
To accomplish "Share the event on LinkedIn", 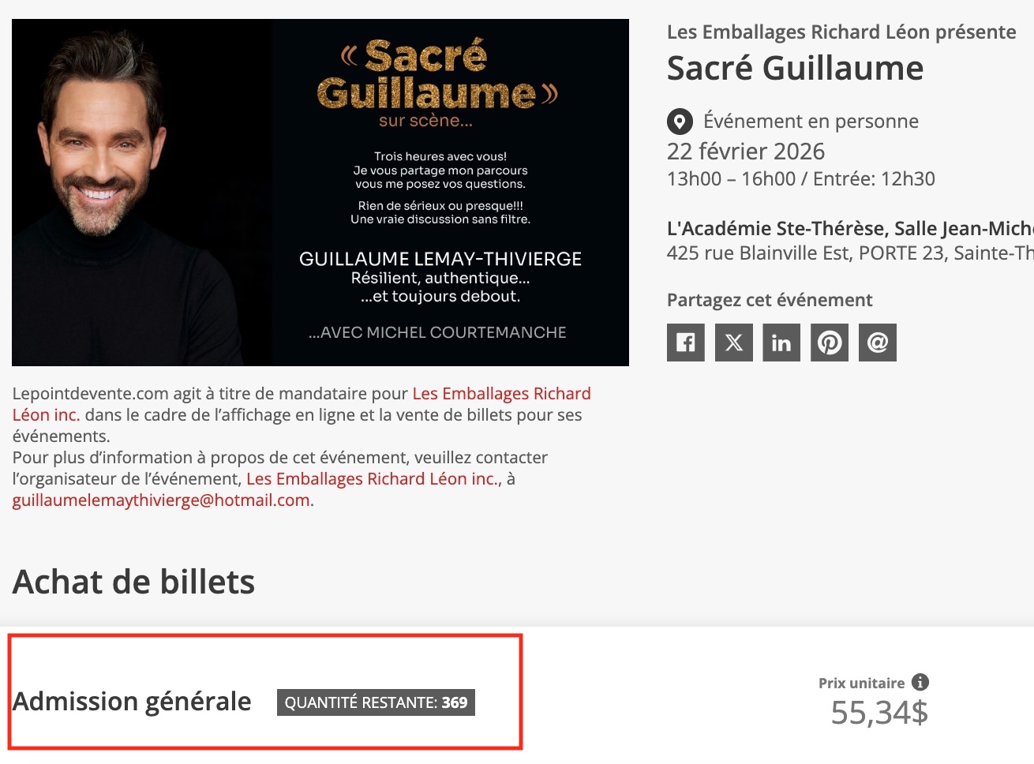I will 781,343.
